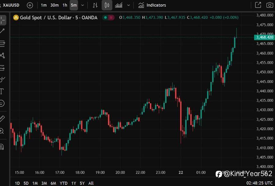Select the ruler measure tool

(2, 119)
